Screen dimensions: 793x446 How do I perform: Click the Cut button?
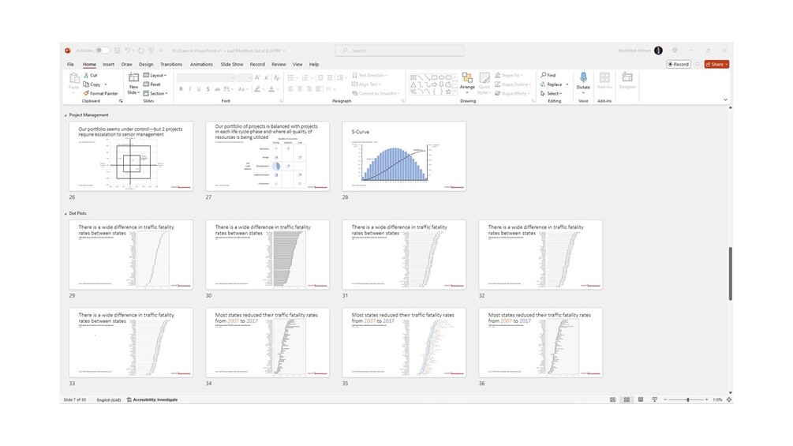click(91, 75)
